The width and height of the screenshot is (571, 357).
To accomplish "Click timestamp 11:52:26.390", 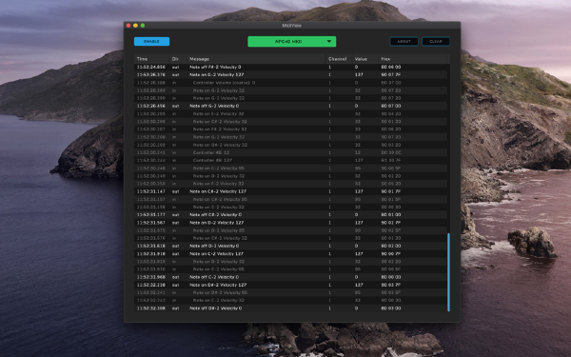I will pos(150,98).
